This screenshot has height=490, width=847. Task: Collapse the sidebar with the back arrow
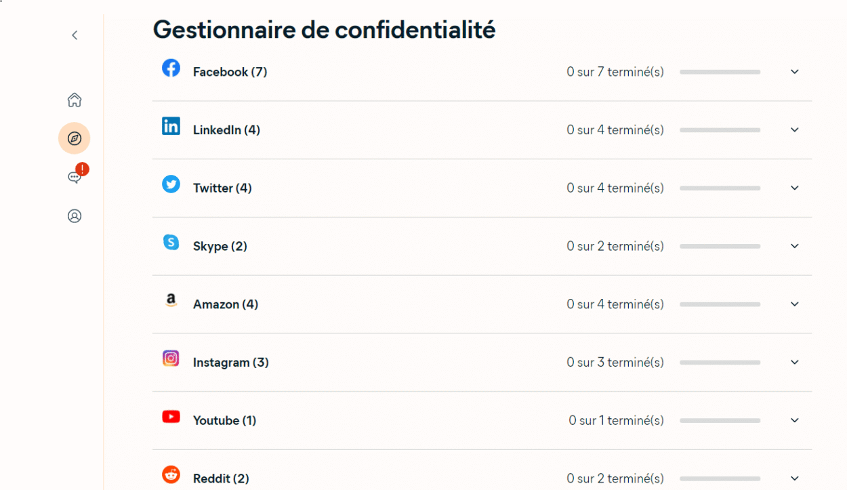75,35
